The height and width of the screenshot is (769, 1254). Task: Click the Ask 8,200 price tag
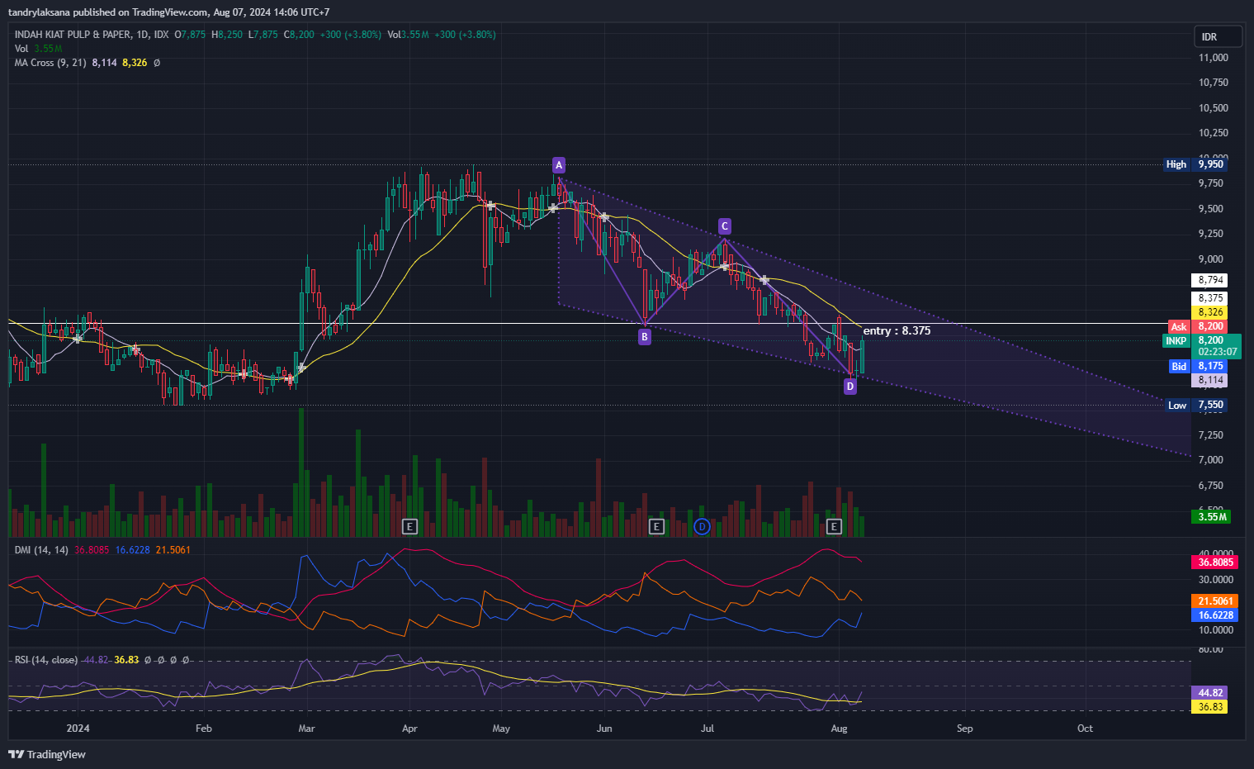point(1198,326)
